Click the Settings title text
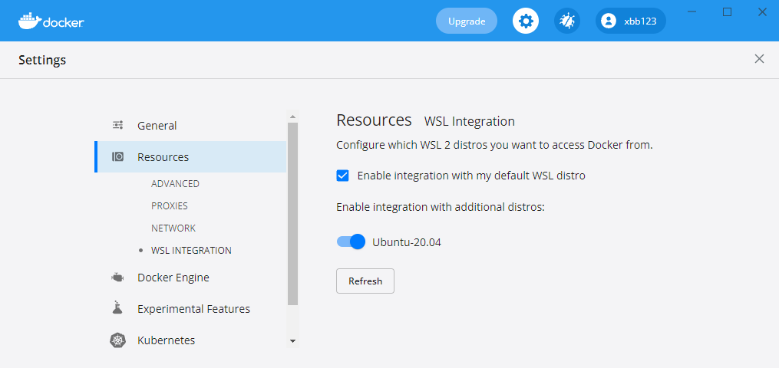The width and height of the screenshot is (779, 368). (42, 60)
